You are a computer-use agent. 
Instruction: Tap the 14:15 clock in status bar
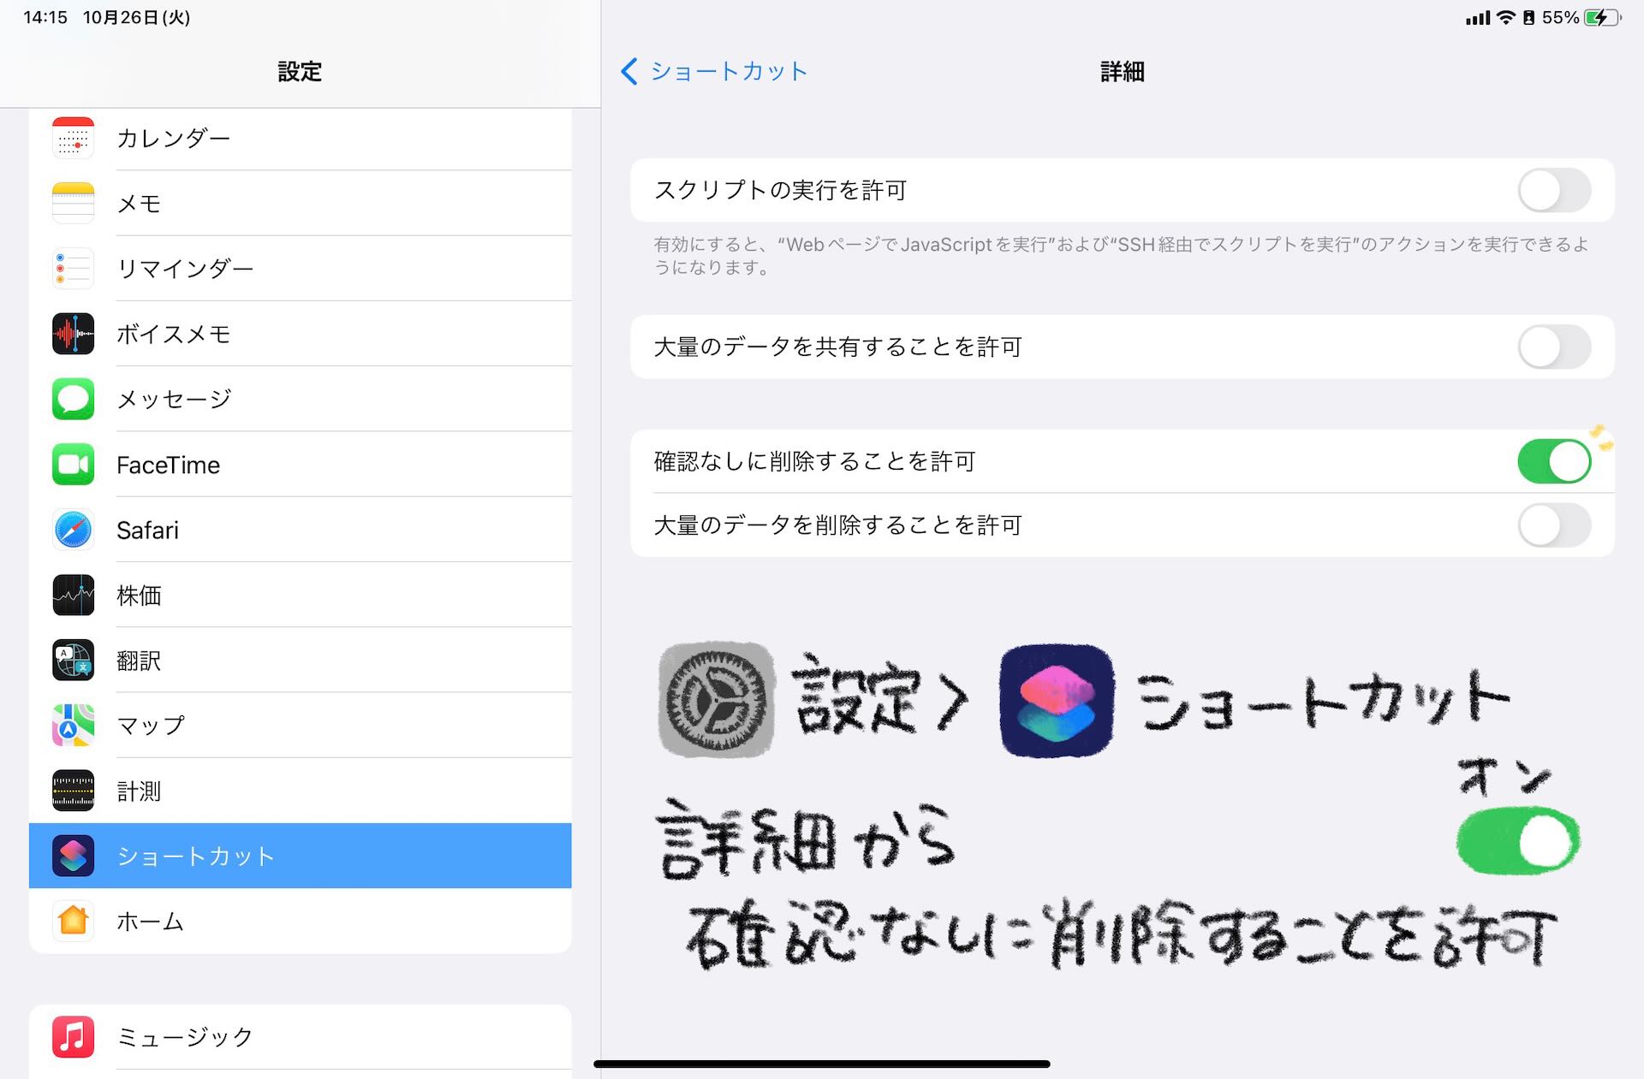tap(45, 18)
